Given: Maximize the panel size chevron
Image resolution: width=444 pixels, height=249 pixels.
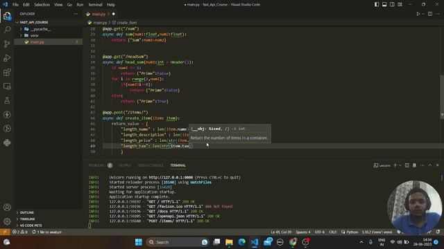Looking at the screenshot, I should tap(430, 165).
